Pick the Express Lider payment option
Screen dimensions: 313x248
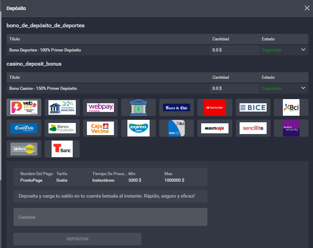pyautogui.click(x=138, y=128)
